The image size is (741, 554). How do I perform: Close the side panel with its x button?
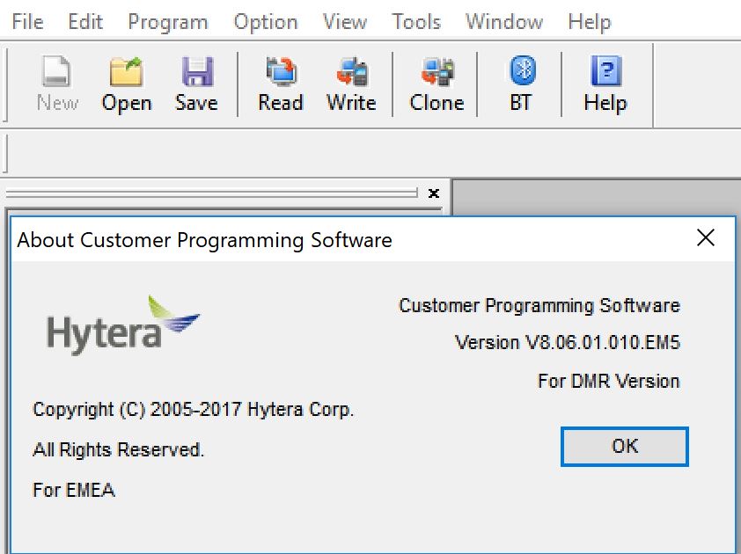(x=433, y=193)
